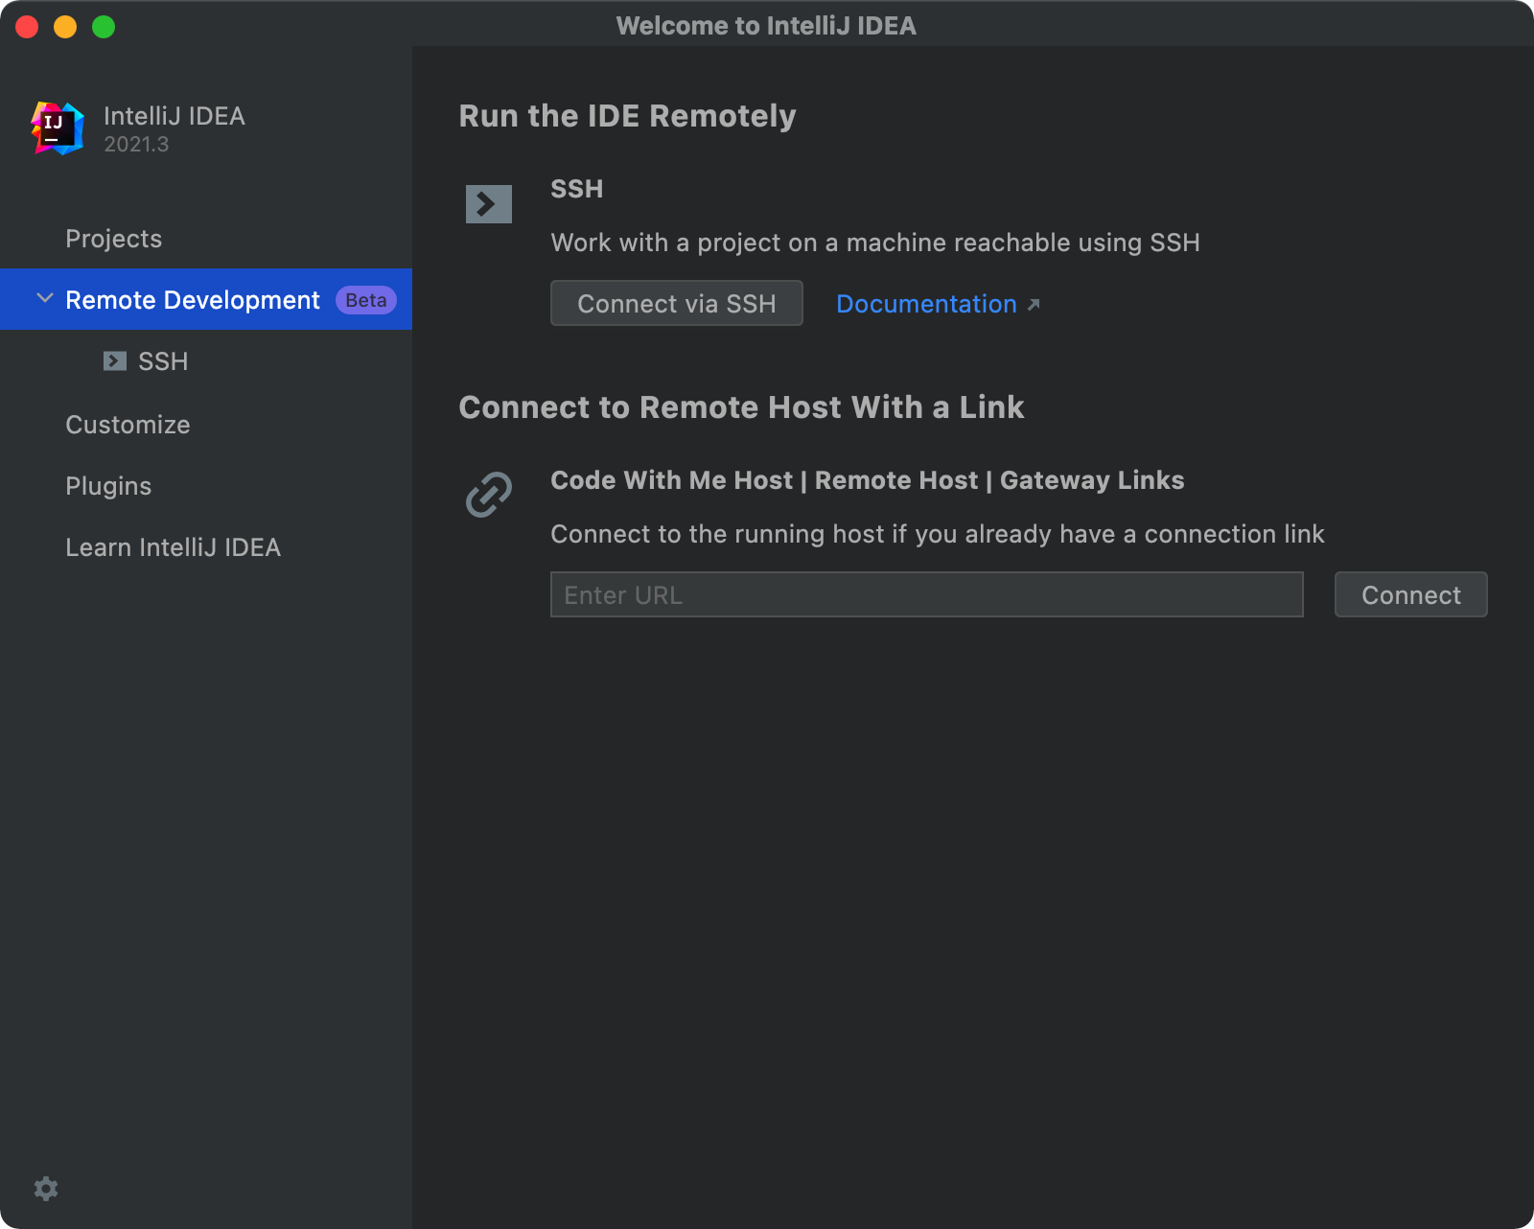Click the Beta badge on Remote Development
The height and width of the screenshot is (1229, 1534).
point(365,299)
